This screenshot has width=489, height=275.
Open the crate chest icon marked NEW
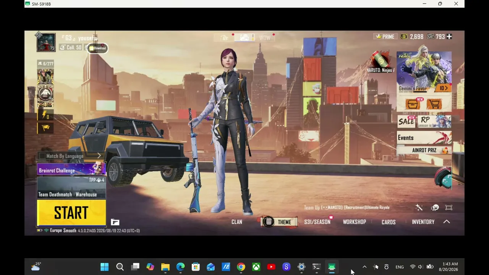click(x=413, y=104)
